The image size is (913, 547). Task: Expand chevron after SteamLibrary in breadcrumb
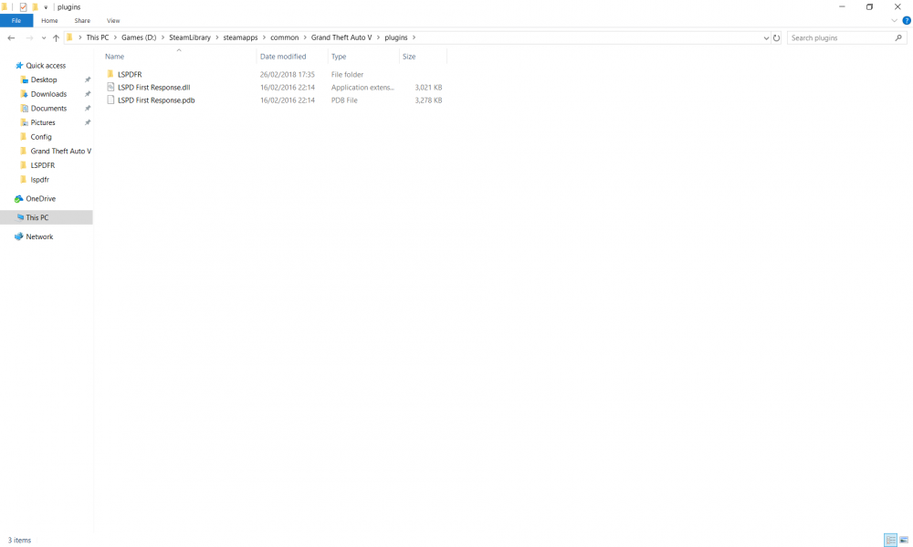[x=217, y=37]
